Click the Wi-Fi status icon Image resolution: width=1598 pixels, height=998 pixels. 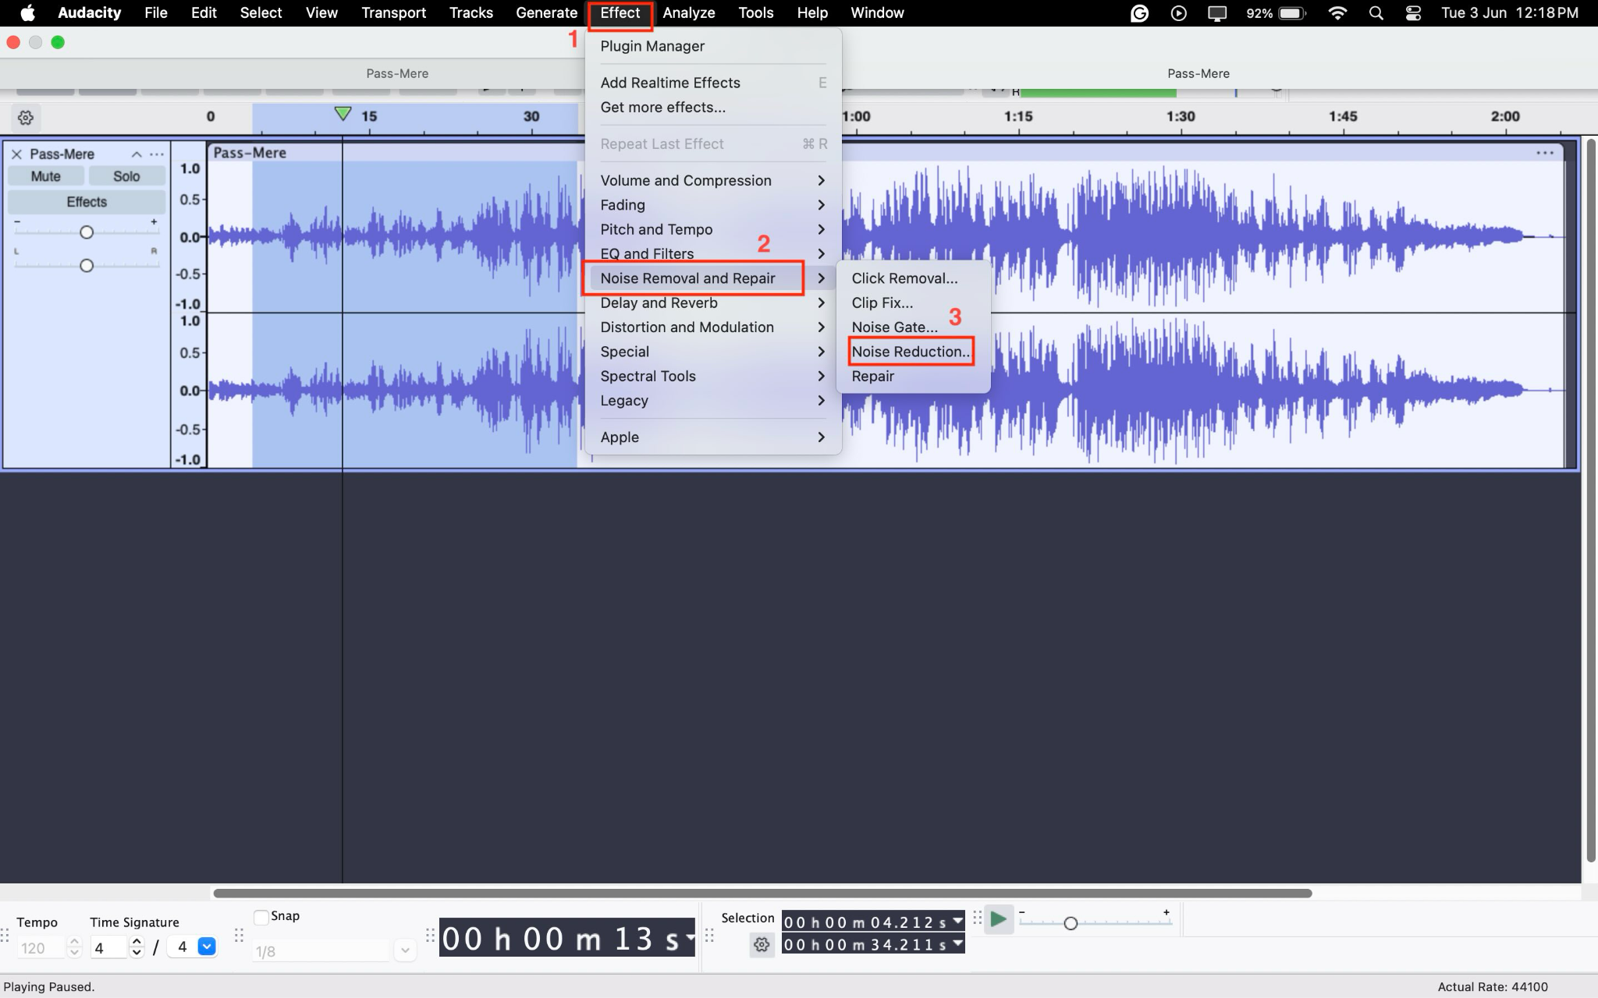(1337, 12)
